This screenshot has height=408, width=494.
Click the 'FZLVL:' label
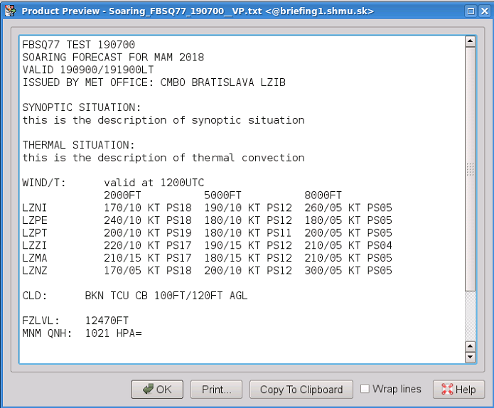click(41, 321)
